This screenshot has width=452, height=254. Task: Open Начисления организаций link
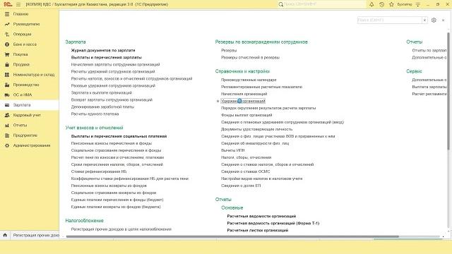(x=244, y=94)
